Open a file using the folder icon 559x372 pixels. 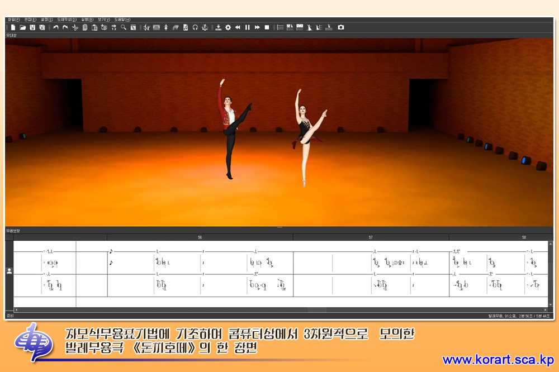(x=23, y=27)
